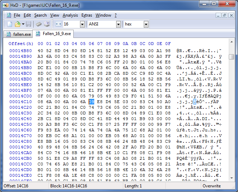Expand the Open file arrow dropdown
This screenshot has height=192, width=238.
(x=23, y=24)
